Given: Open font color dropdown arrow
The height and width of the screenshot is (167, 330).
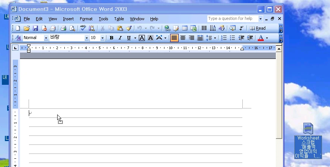Looking at the screenshot, I should (267, 38).
